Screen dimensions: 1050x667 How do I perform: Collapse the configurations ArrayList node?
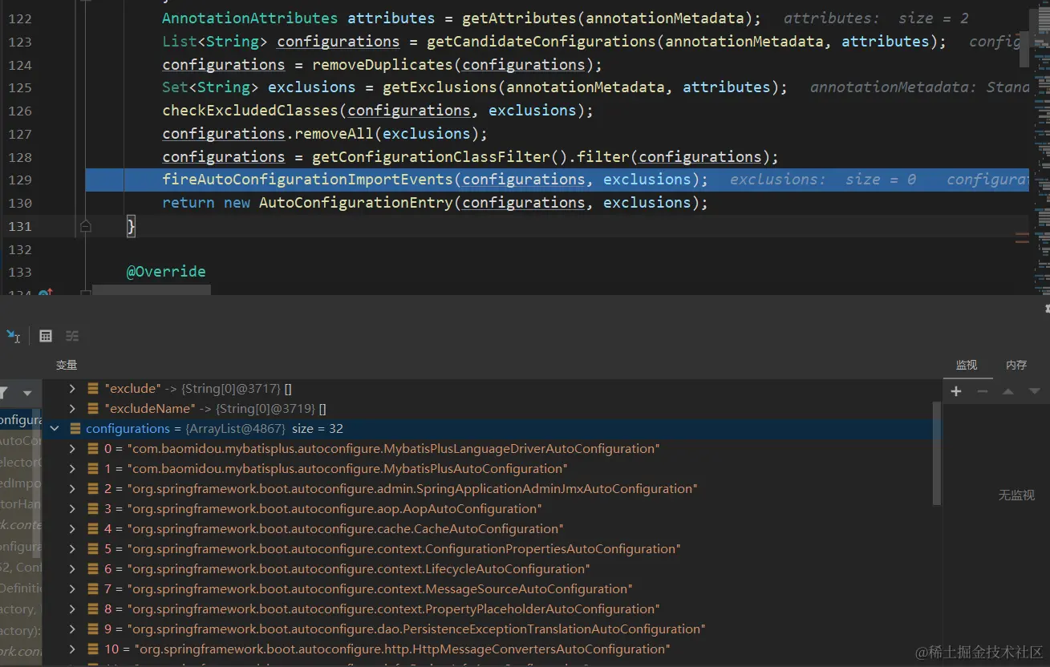click(55, 429)
